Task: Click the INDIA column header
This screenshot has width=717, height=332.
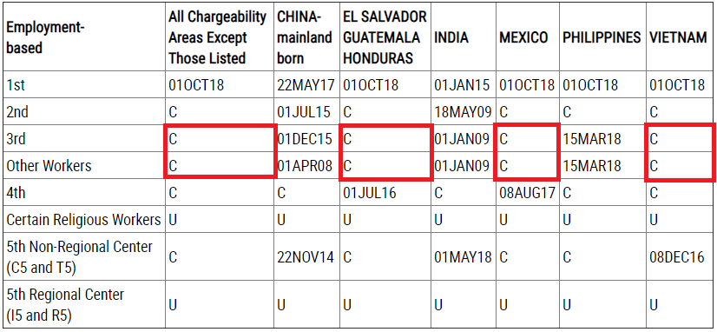Action: click(x=451, y=37)
